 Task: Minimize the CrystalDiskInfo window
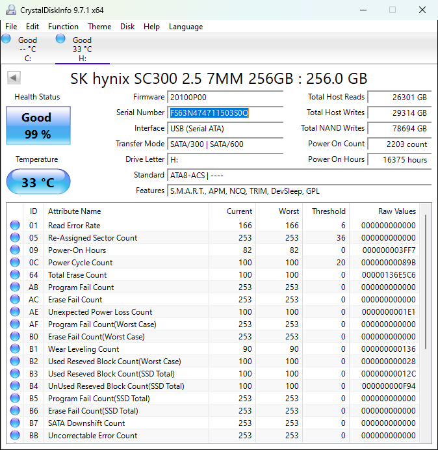click(363, 10)
